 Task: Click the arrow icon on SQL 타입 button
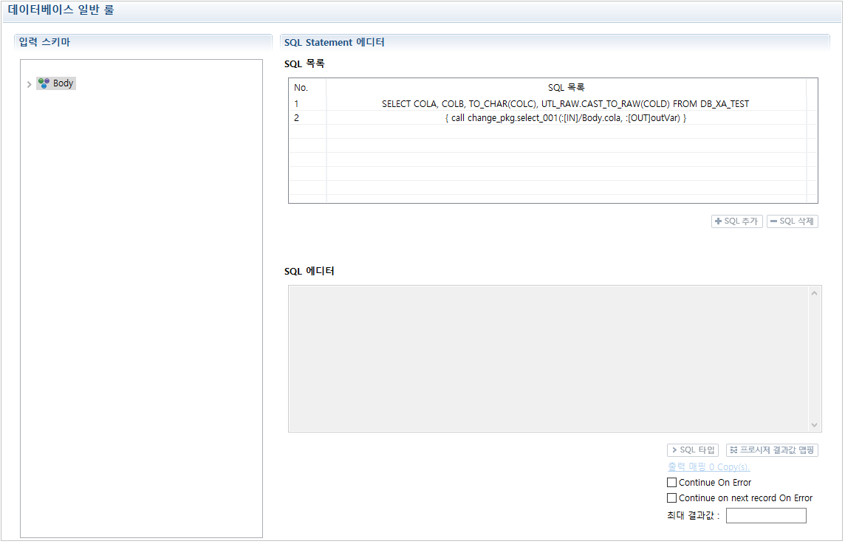tap(677, 450)
